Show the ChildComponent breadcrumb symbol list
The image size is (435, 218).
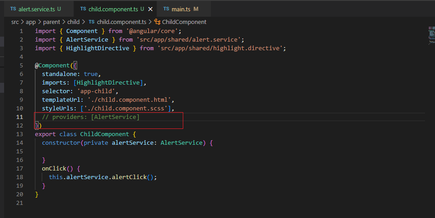[185, 22]
